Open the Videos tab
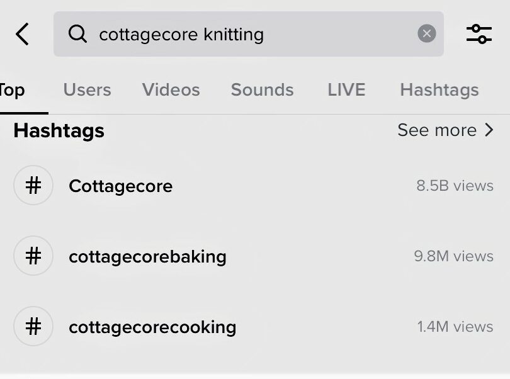The width and height of the screenshot is (510, 379). [171, 90]
